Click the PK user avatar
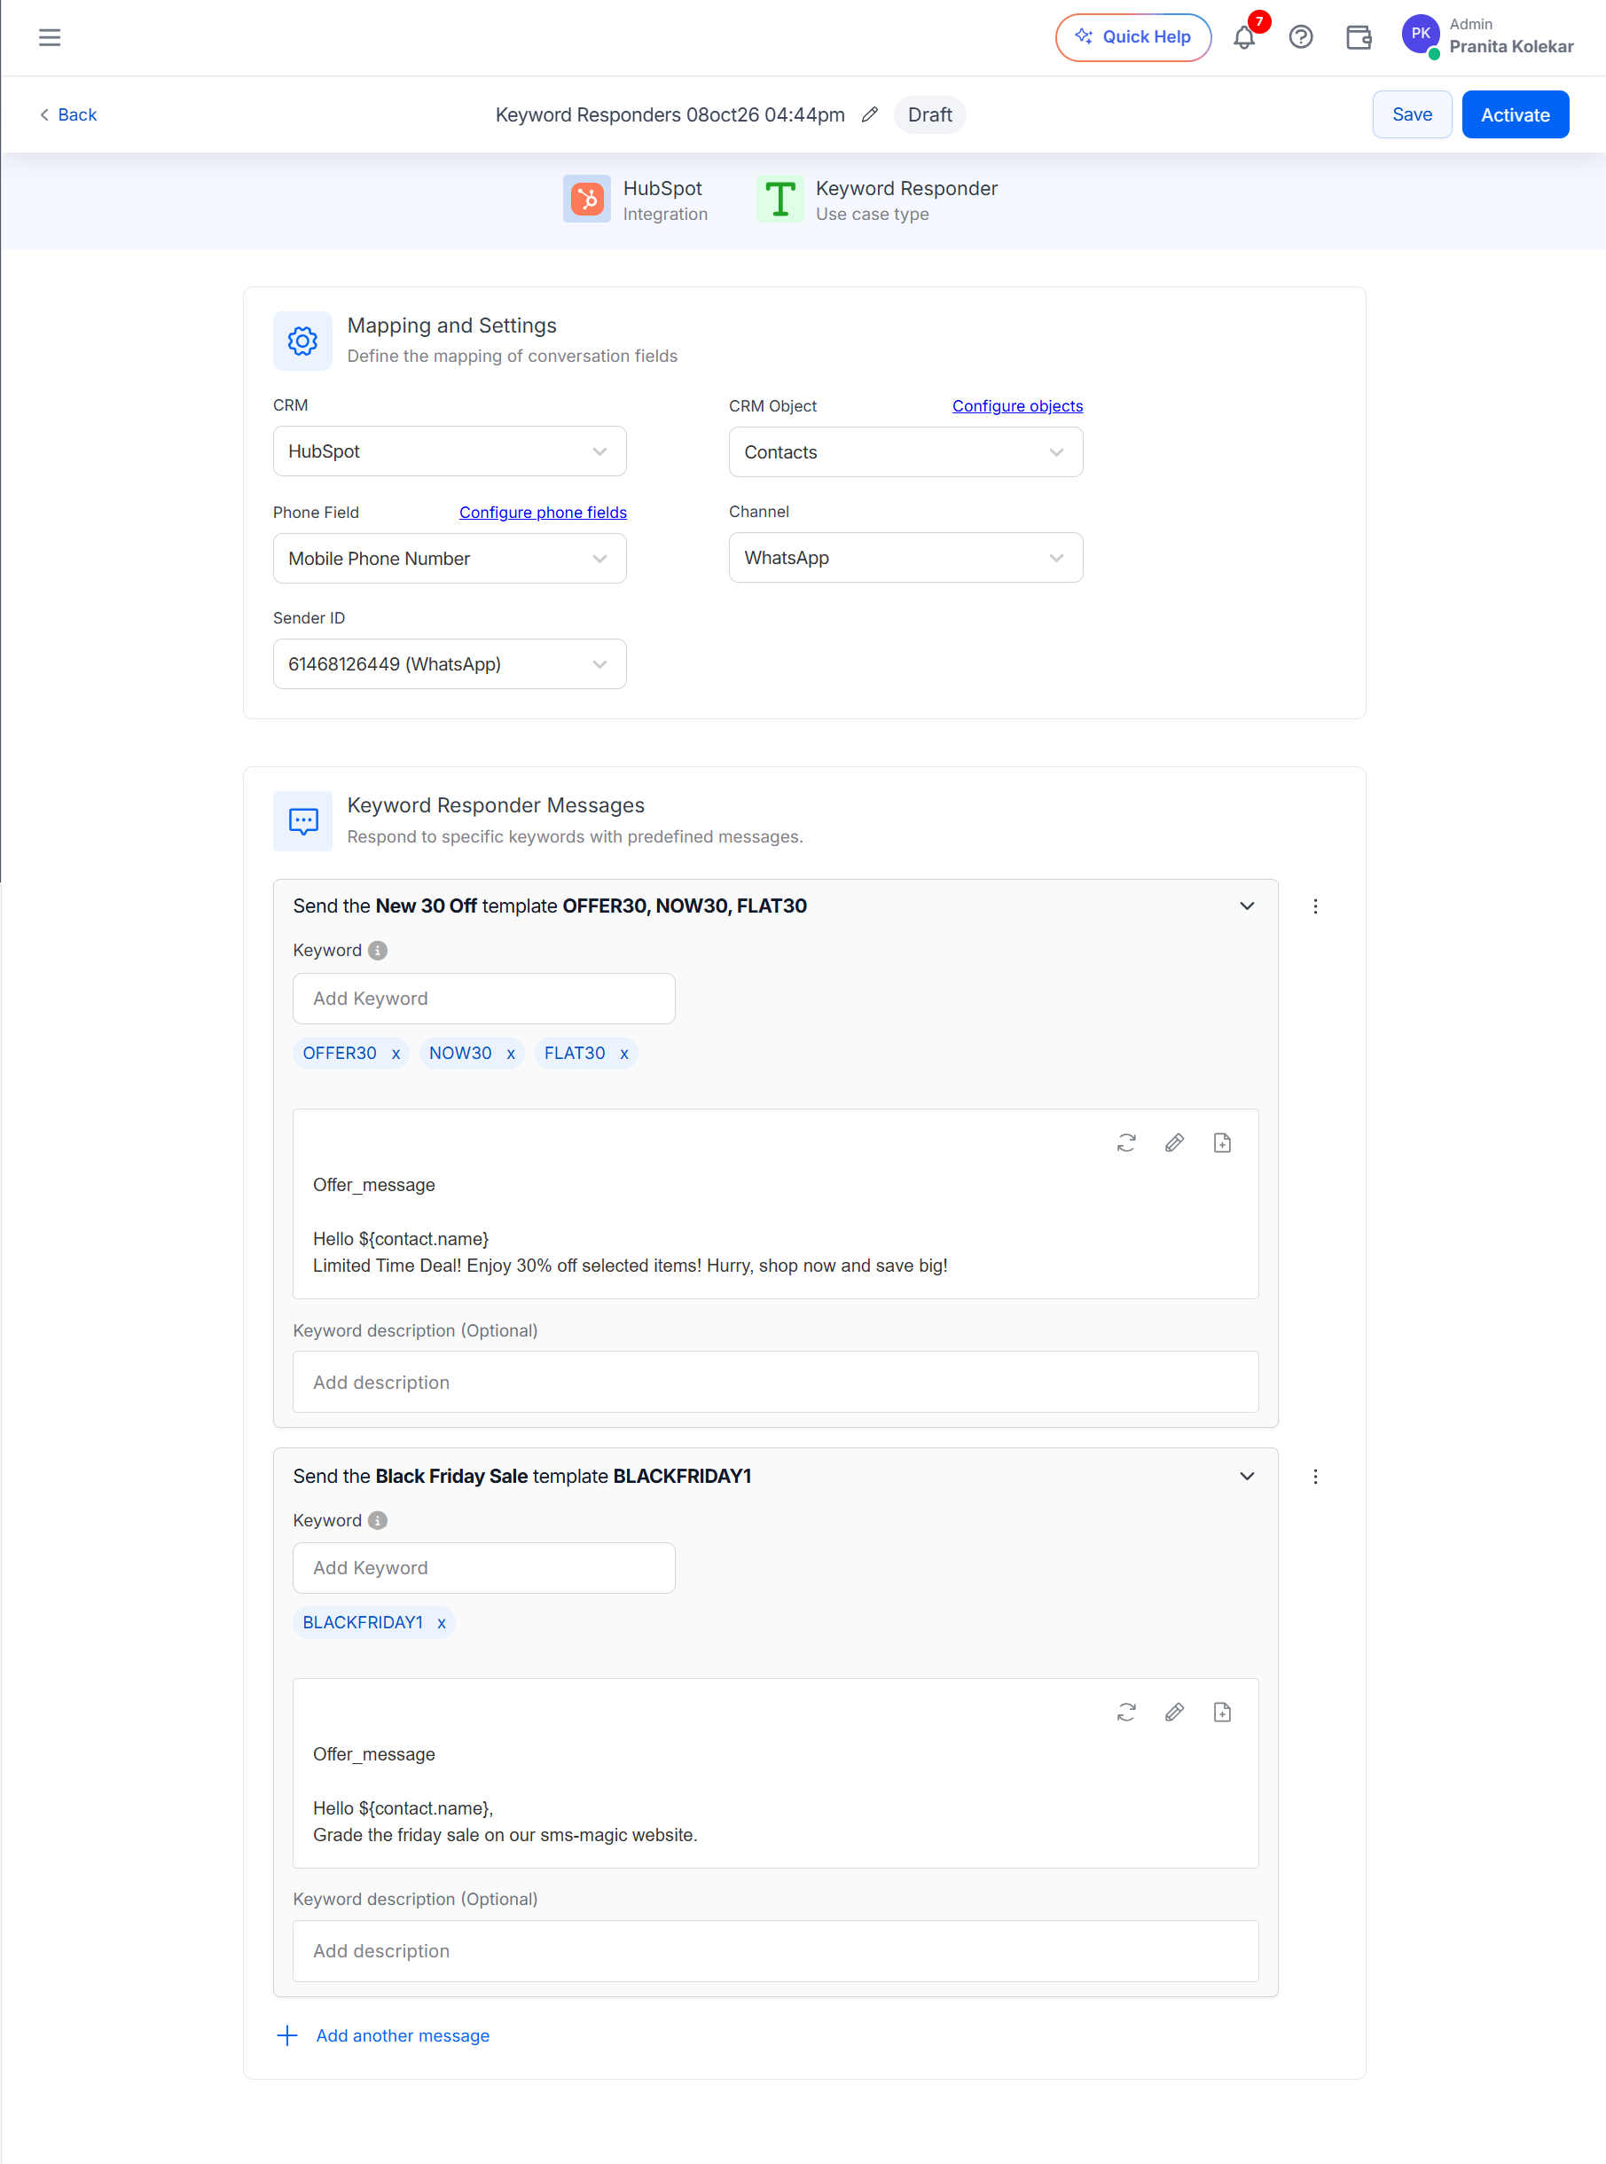The width and height of the screenshot is (1606, 2164). click(x=1421, y=34)
